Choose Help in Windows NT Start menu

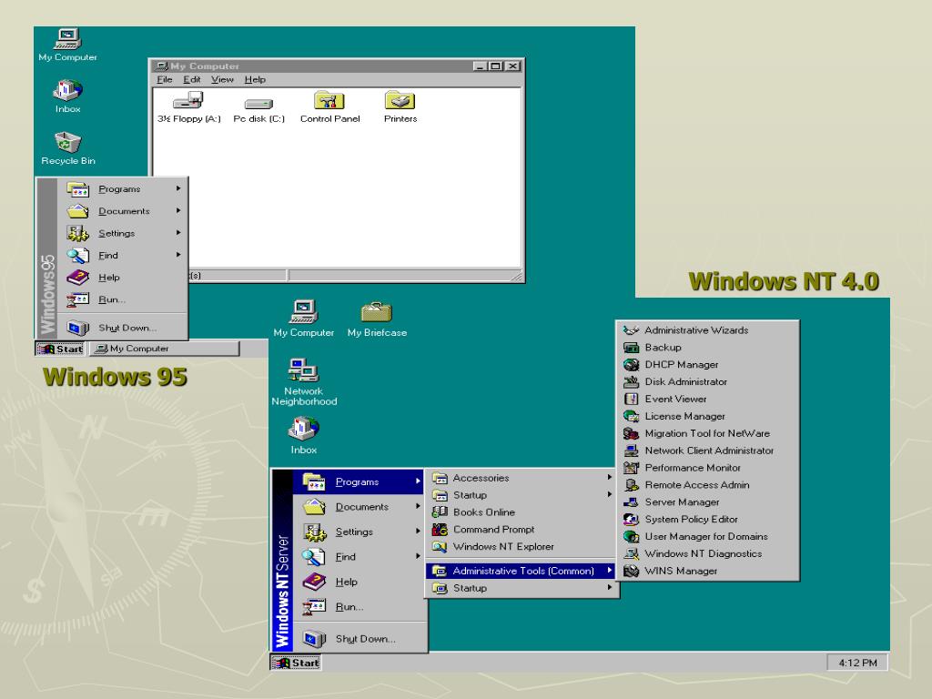pyautogui.click(x=359, y=582)
